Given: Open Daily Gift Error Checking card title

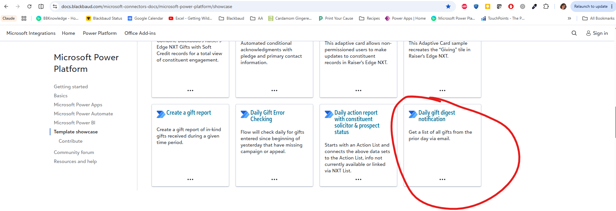Looking at the screenshot, I should tap(268, 116).
